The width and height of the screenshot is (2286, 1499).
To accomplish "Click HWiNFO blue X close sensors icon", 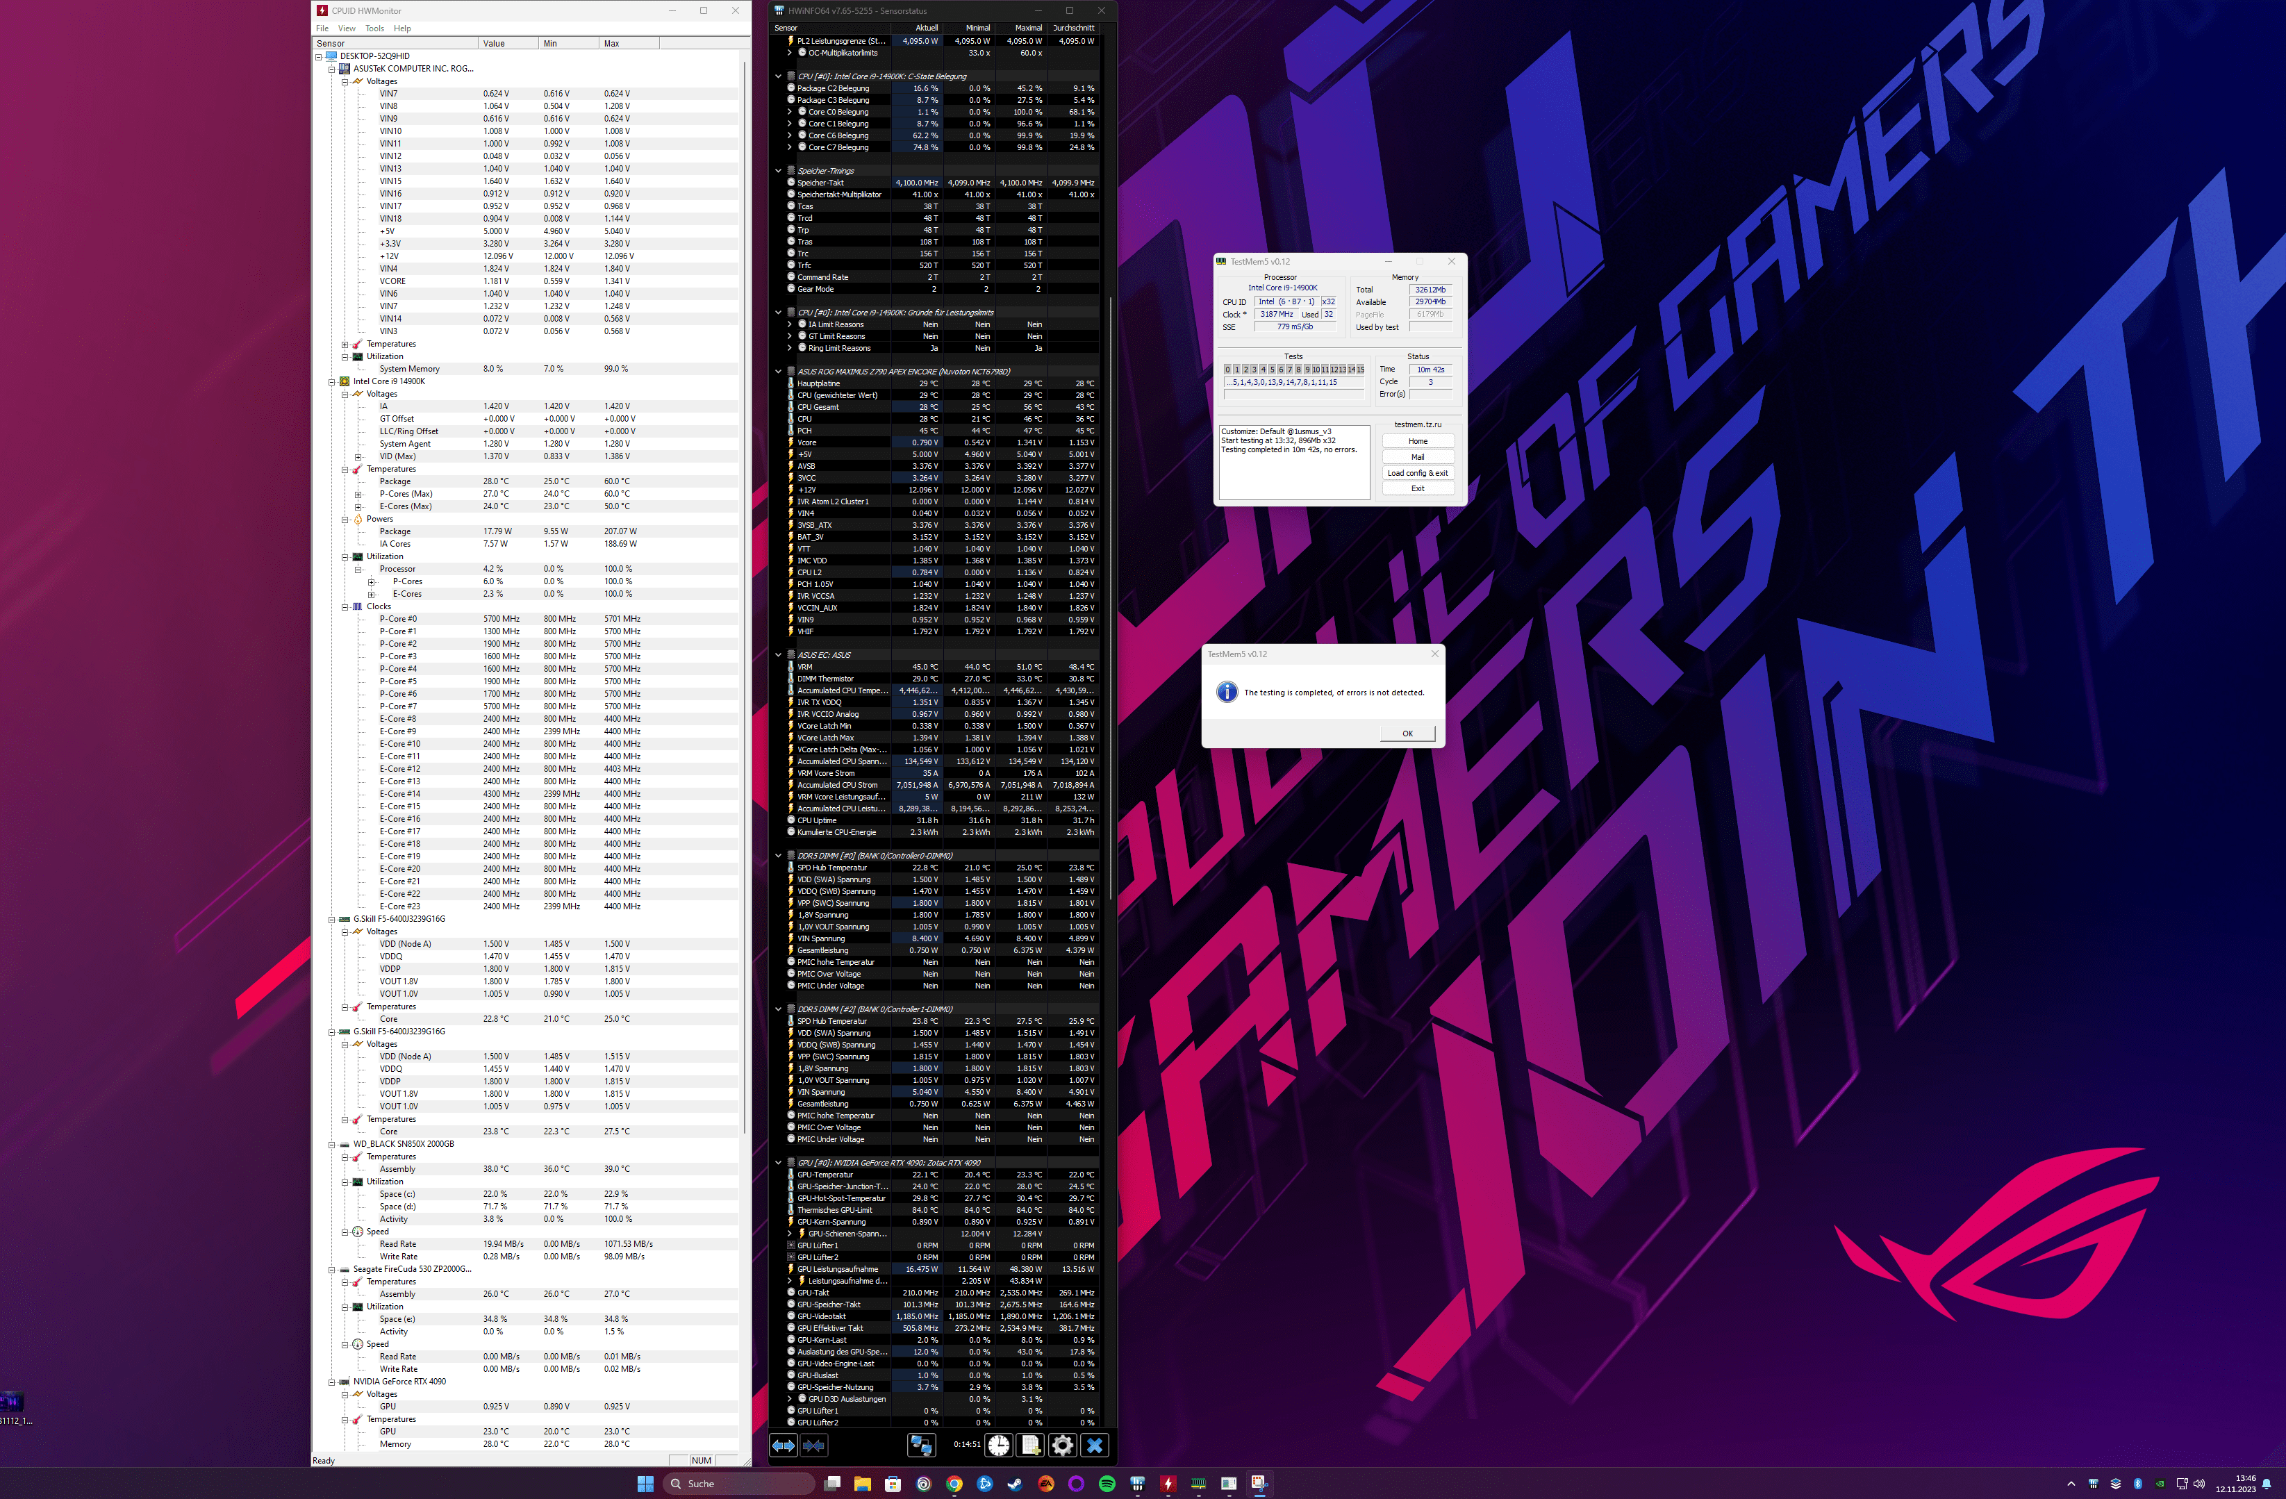I will (x=1094, y=1446).
